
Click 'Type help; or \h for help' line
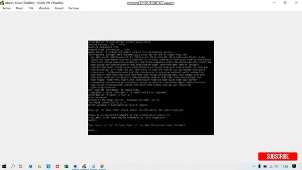pyautogui.click(x=137, y=125)
